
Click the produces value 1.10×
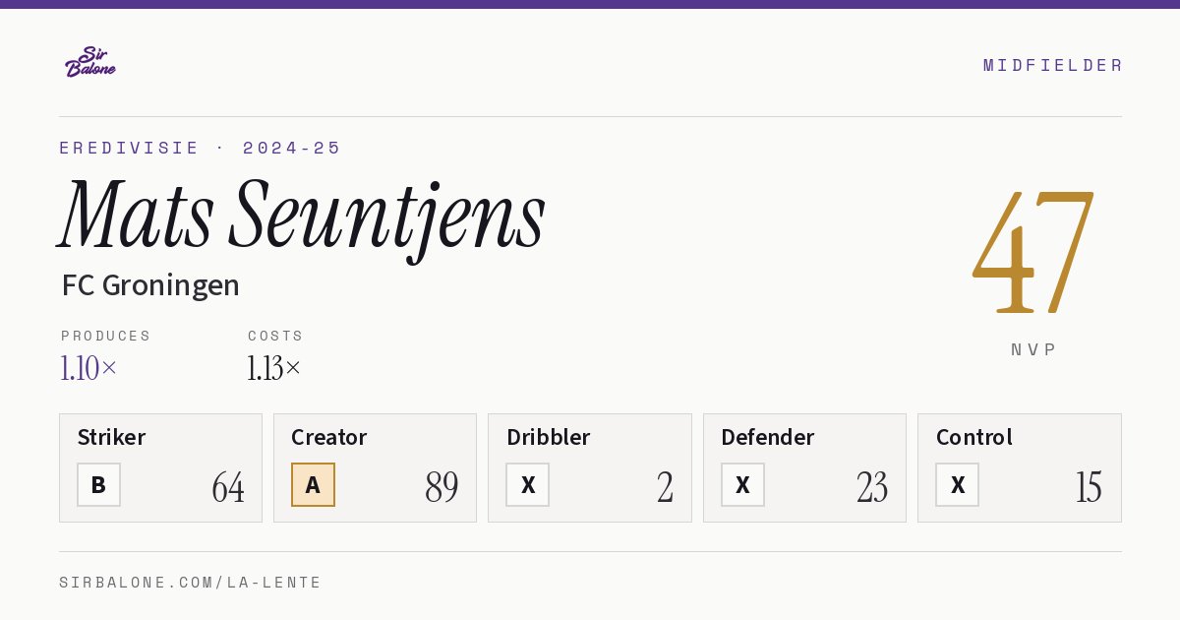pyautogui.click(x=88, y=368)
